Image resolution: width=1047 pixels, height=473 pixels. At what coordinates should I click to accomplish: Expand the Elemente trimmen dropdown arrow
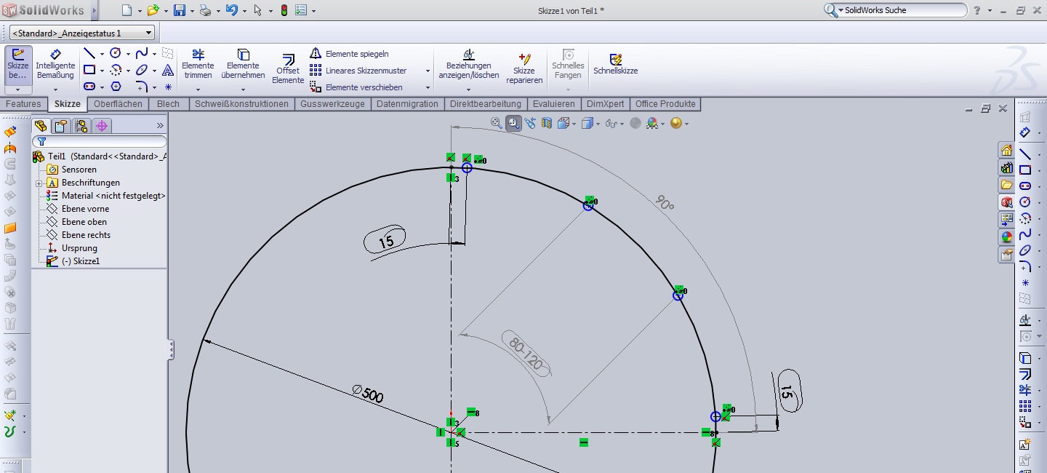[x=198, y=90]
